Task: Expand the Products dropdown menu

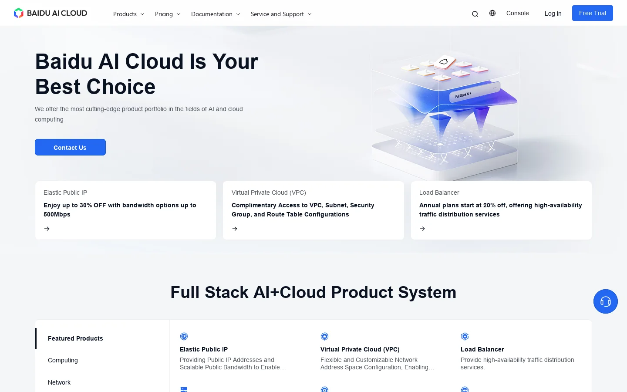Action: click(129, 14)
